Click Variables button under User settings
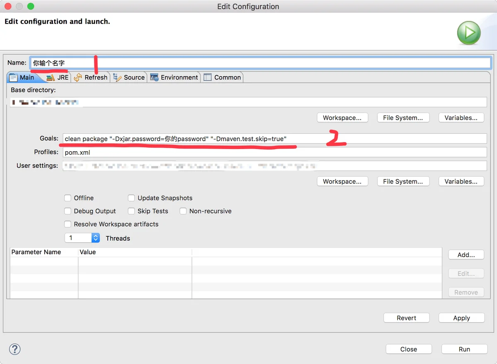This screenshot has width=497, height=364. pos(461,181)
